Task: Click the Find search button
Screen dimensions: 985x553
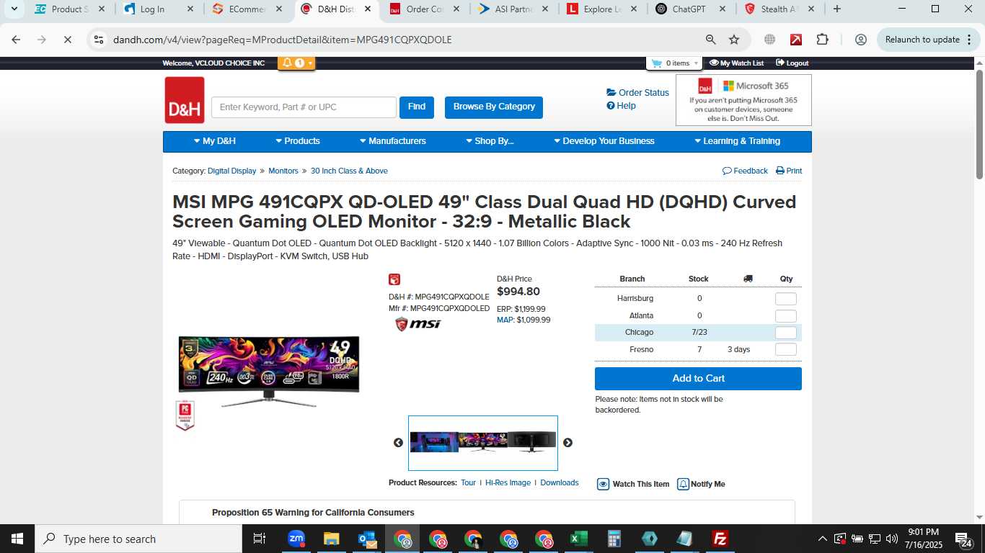Action: 417,107
